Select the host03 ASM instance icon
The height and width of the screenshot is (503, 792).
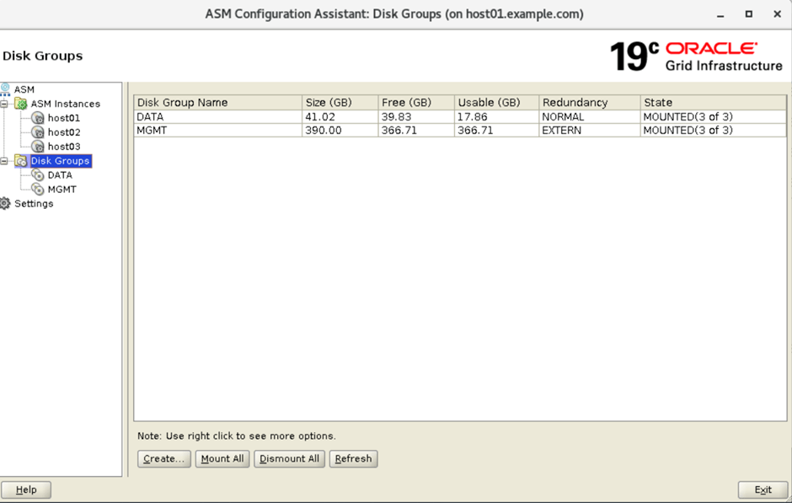point(39,147)
